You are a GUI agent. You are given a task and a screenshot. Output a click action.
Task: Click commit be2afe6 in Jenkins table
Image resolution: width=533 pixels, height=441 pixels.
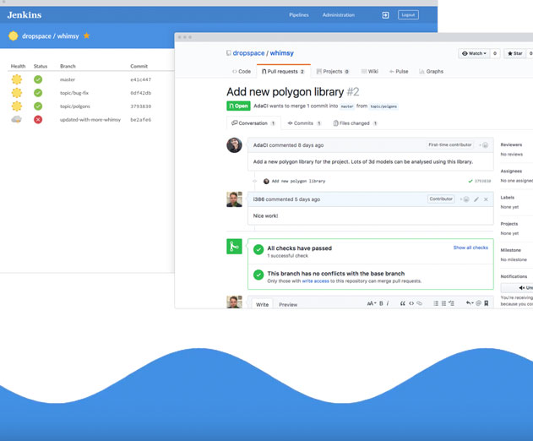[x=141, y=120]
